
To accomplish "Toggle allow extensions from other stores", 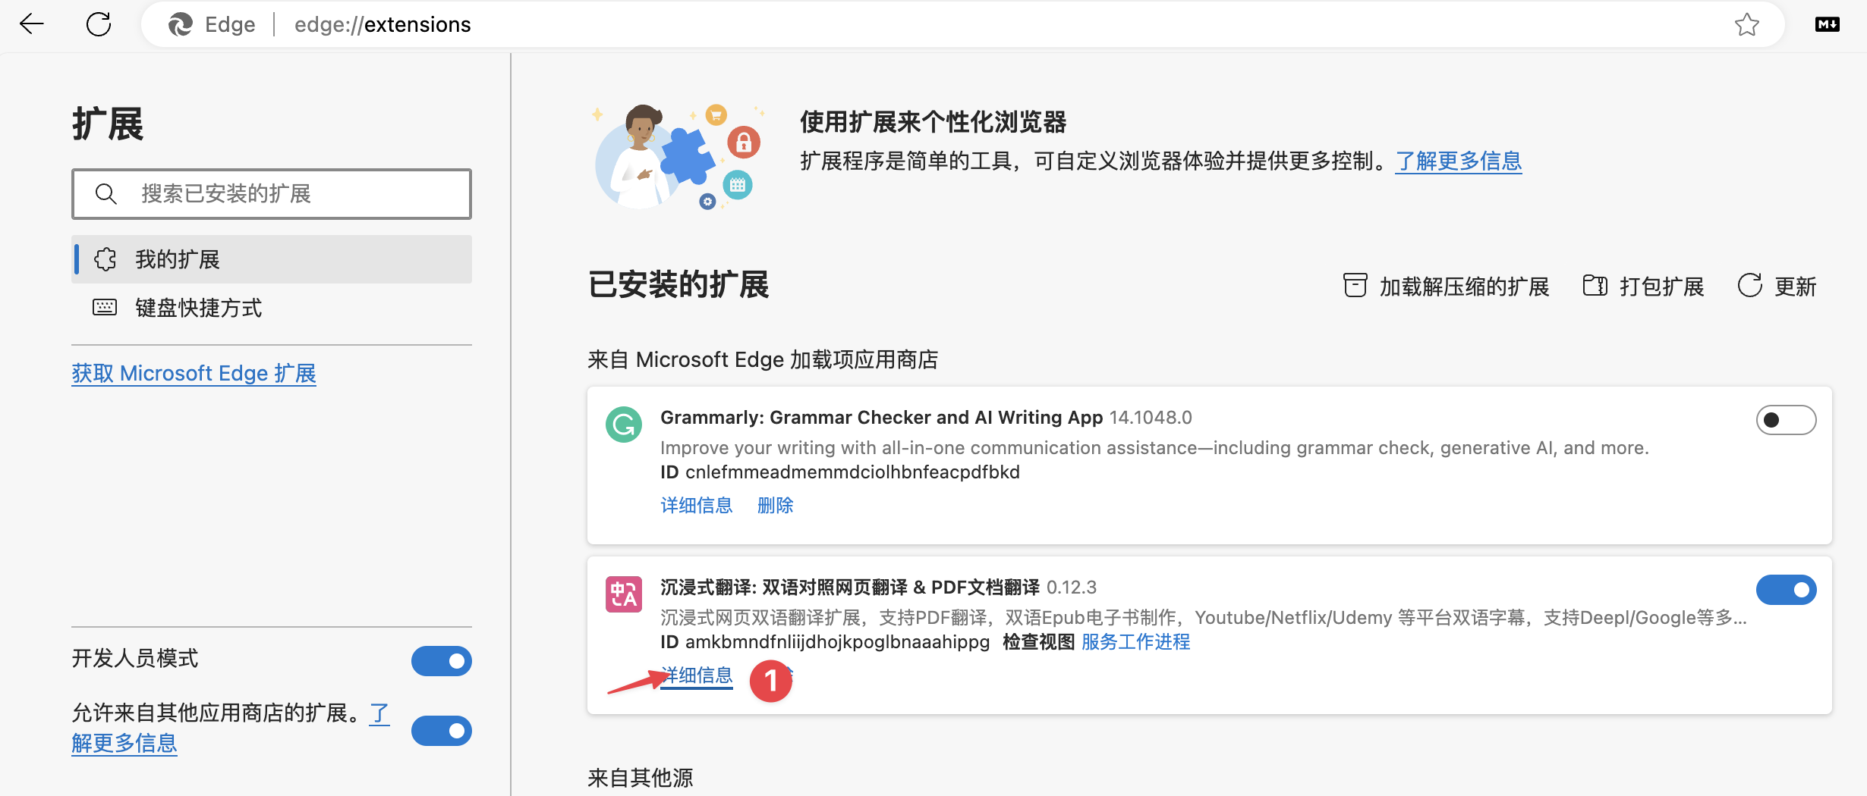I will tap(441, 731).
